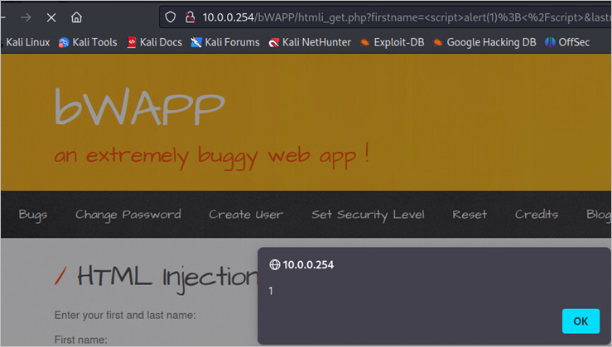Open the Create User menu item

[246, 215]
